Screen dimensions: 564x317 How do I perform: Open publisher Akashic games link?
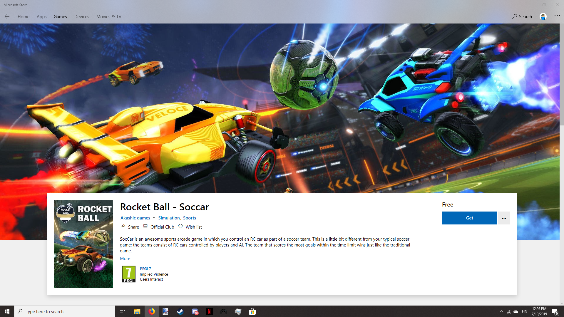[135, 218]
